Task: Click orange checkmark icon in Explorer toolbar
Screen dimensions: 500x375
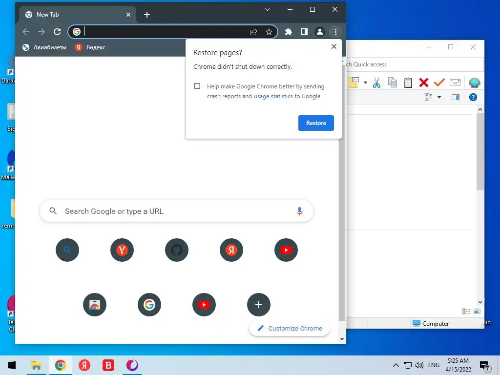Action: click(439, 83)
